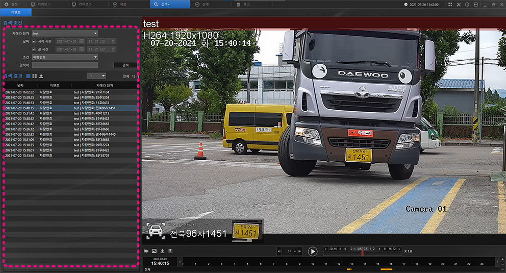Toggle the 끝 시간 checkbox
Viewport: 506px width, 273px height.
coord(34,49)
